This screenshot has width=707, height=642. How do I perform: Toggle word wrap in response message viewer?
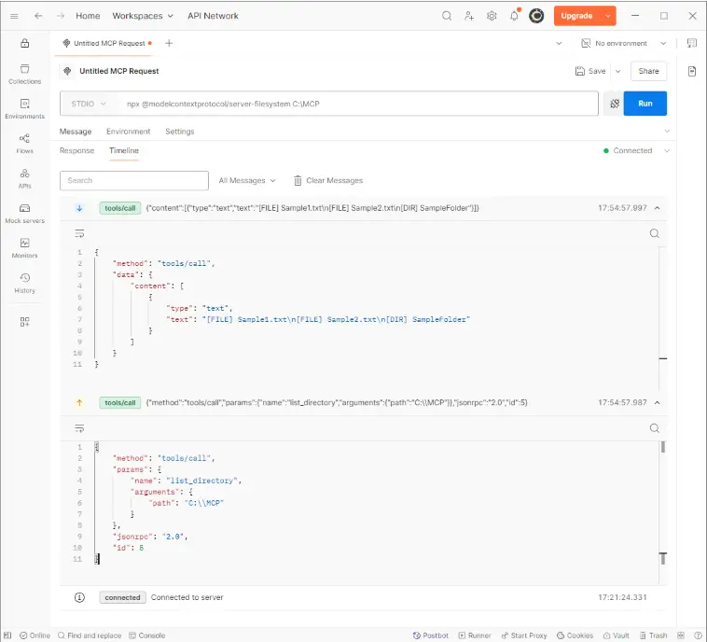pos(79,233)
